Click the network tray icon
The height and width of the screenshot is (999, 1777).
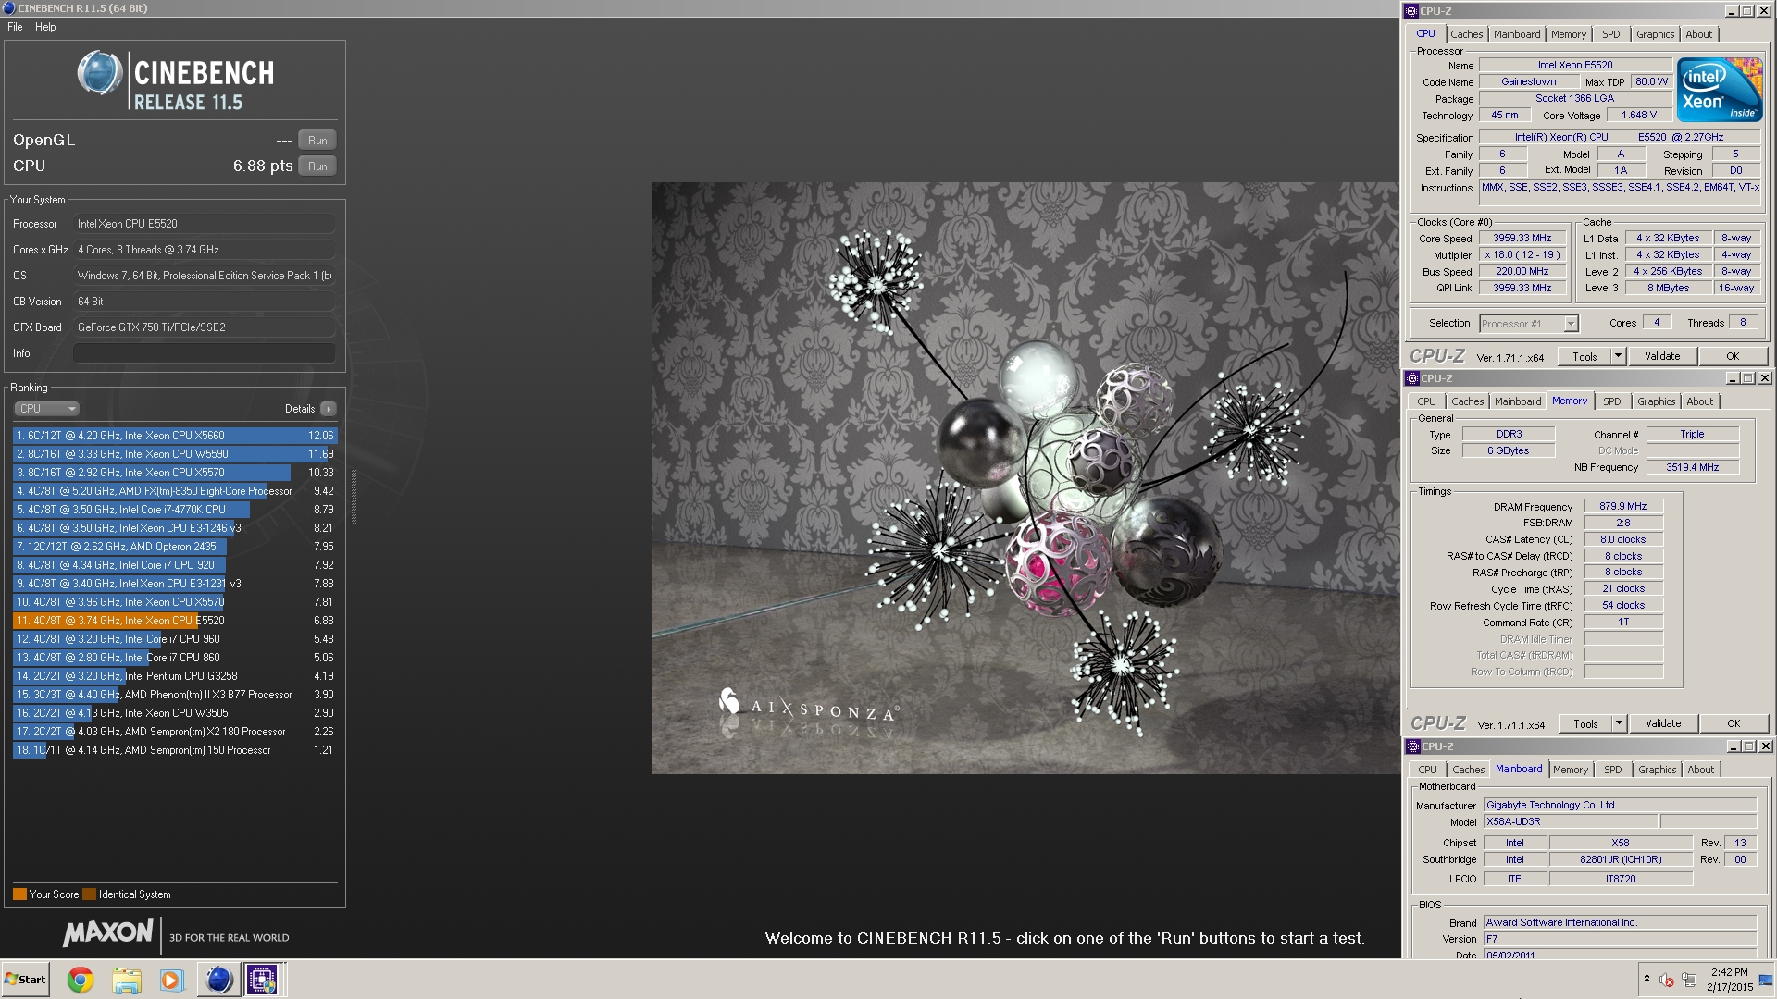point(1689,980)
